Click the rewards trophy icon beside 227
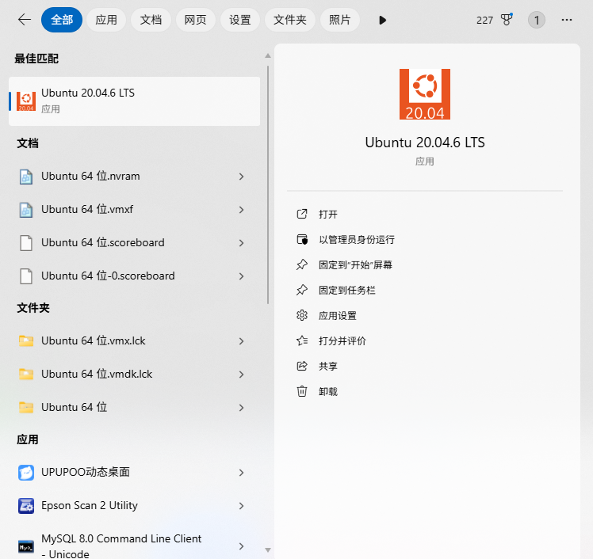This screenshot has height=559, width=593. click(x=507, y=20)
